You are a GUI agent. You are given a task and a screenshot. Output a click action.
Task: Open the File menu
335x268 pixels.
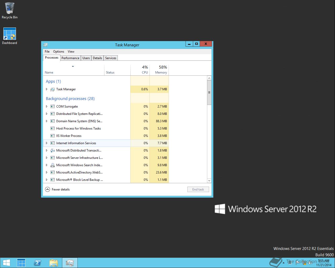47,52
